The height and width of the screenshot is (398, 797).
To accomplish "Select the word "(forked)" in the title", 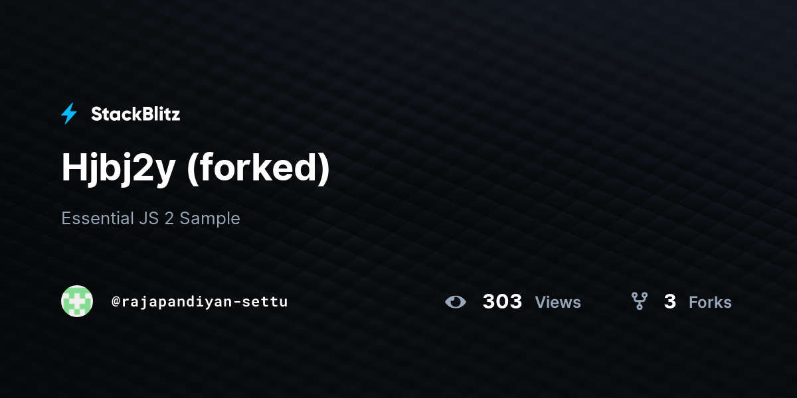I will 258,168.
